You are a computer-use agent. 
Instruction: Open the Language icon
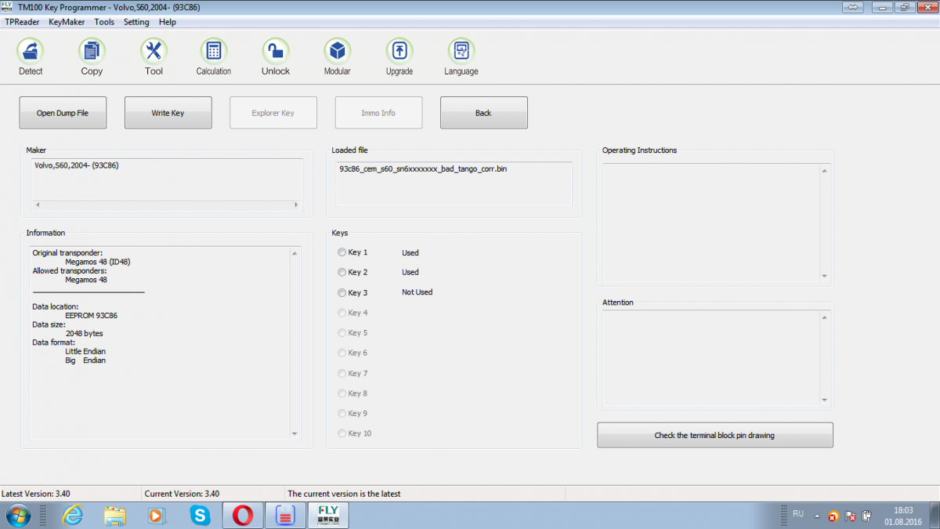coord(461,52)
